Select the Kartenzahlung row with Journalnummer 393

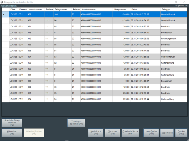(x=94, y=63)
